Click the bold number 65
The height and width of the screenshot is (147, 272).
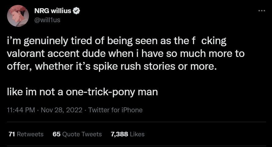pyautogui.click(x=56, y=134)
